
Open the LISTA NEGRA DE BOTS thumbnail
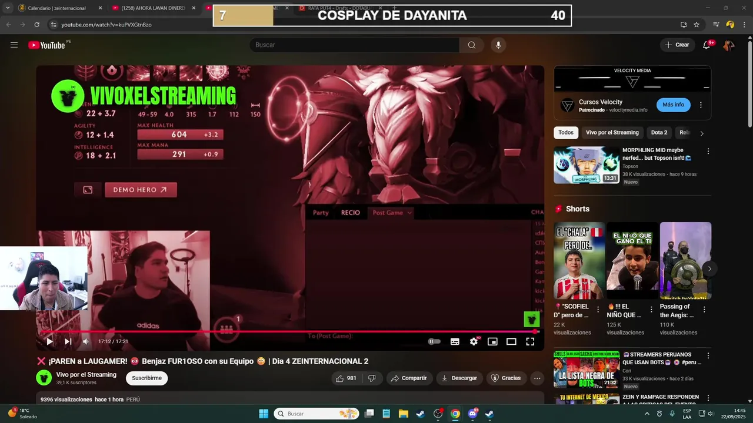click(x=587, y=370)
